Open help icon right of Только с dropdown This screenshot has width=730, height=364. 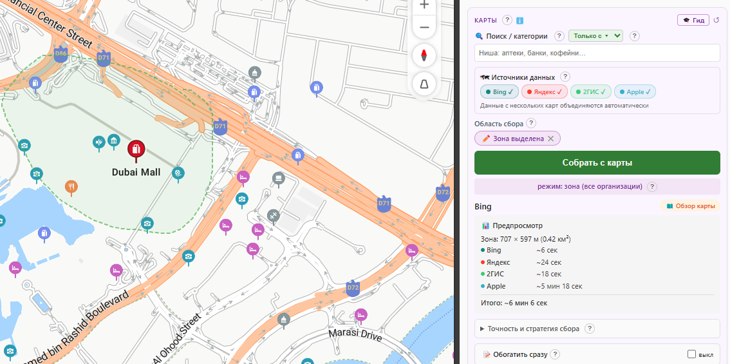635,36
